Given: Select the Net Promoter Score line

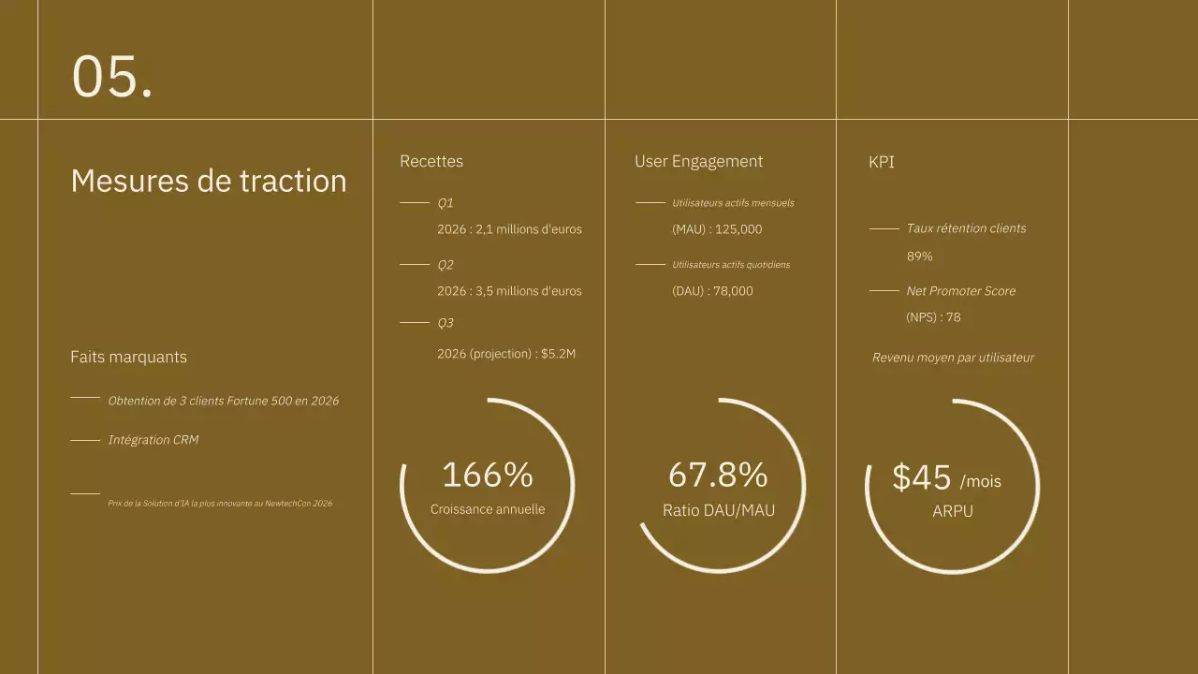Looking at the screenshot, I should pyautogui.click(x=961, y=290).
